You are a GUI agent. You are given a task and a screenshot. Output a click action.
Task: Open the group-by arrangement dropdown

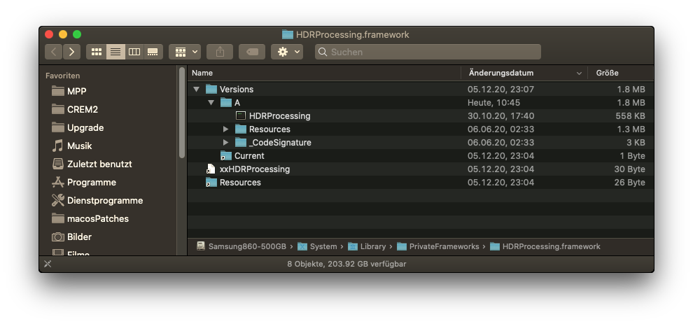pyautogui.click(x=185, y=52)
